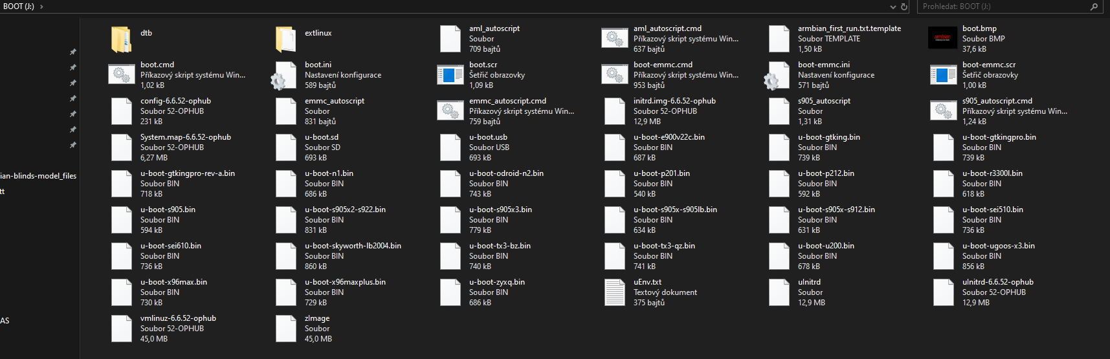This screenshot has width=1110, height=359.
Task: Select the s905_autoscript.cmd script icon
Action: point(943,111)
